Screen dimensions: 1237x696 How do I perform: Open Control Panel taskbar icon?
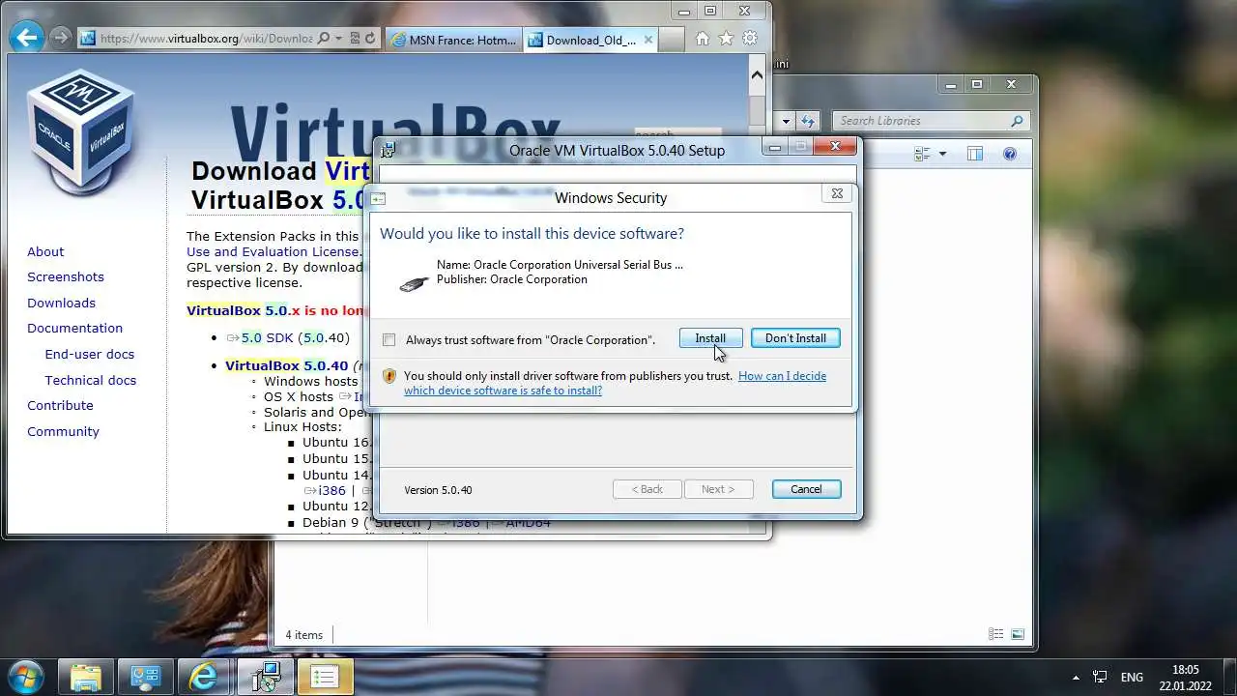145,677
